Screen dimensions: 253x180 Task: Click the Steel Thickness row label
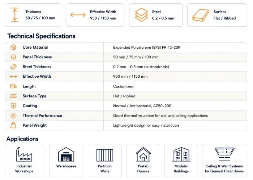tap(37, 67)
